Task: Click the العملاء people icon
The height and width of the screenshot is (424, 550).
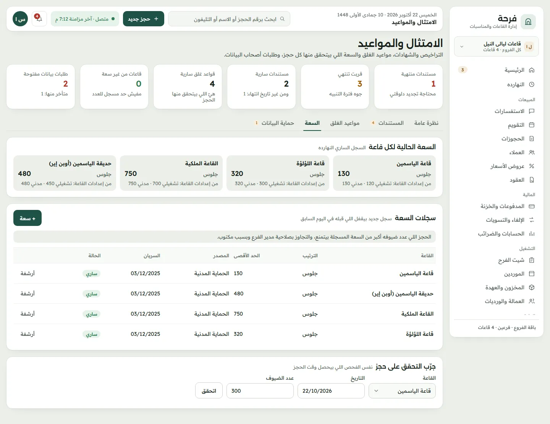Action: click(x=532, y=152)
